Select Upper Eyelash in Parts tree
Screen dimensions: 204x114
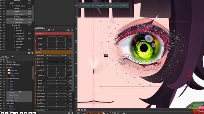[18, 14]
